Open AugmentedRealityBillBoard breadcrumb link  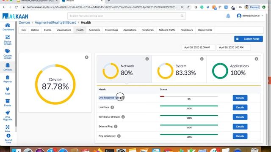click(55, 22)
